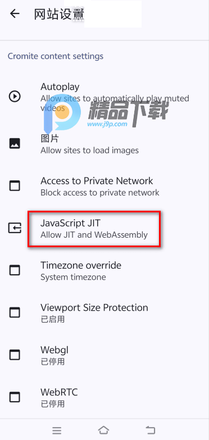The width and height of the screenshot is (209, 440).
Task: Click the JavaScript JIT arrow-box icon
Action: tap(15, 228)
